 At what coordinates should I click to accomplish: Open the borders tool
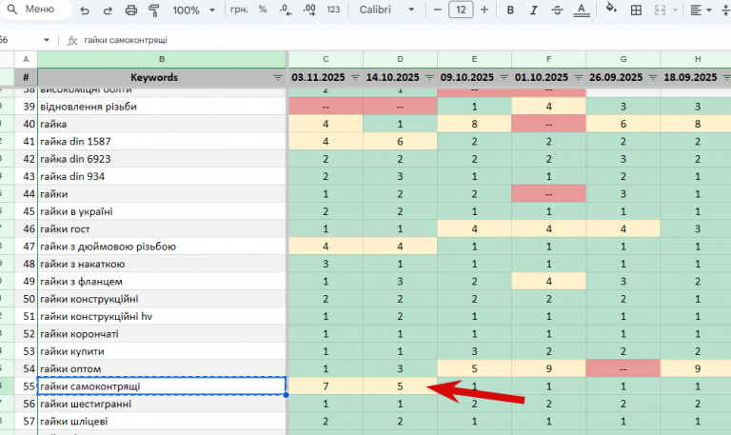click(x=636, y=10)
